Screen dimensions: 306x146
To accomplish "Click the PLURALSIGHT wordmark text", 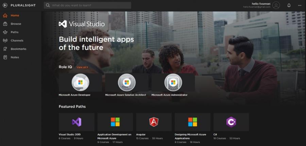I will [x=23, y=5].
